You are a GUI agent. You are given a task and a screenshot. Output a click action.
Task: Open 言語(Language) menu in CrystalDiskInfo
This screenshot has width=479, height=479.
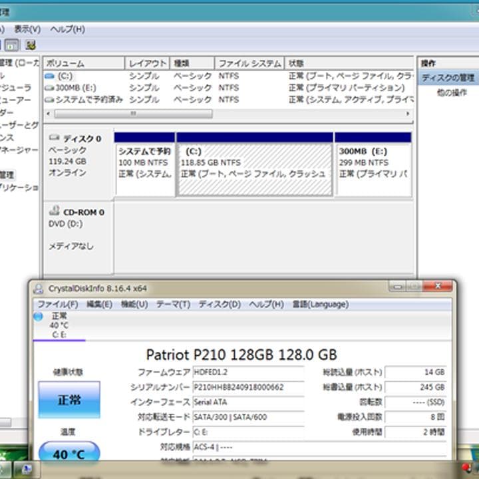point(321,304)
